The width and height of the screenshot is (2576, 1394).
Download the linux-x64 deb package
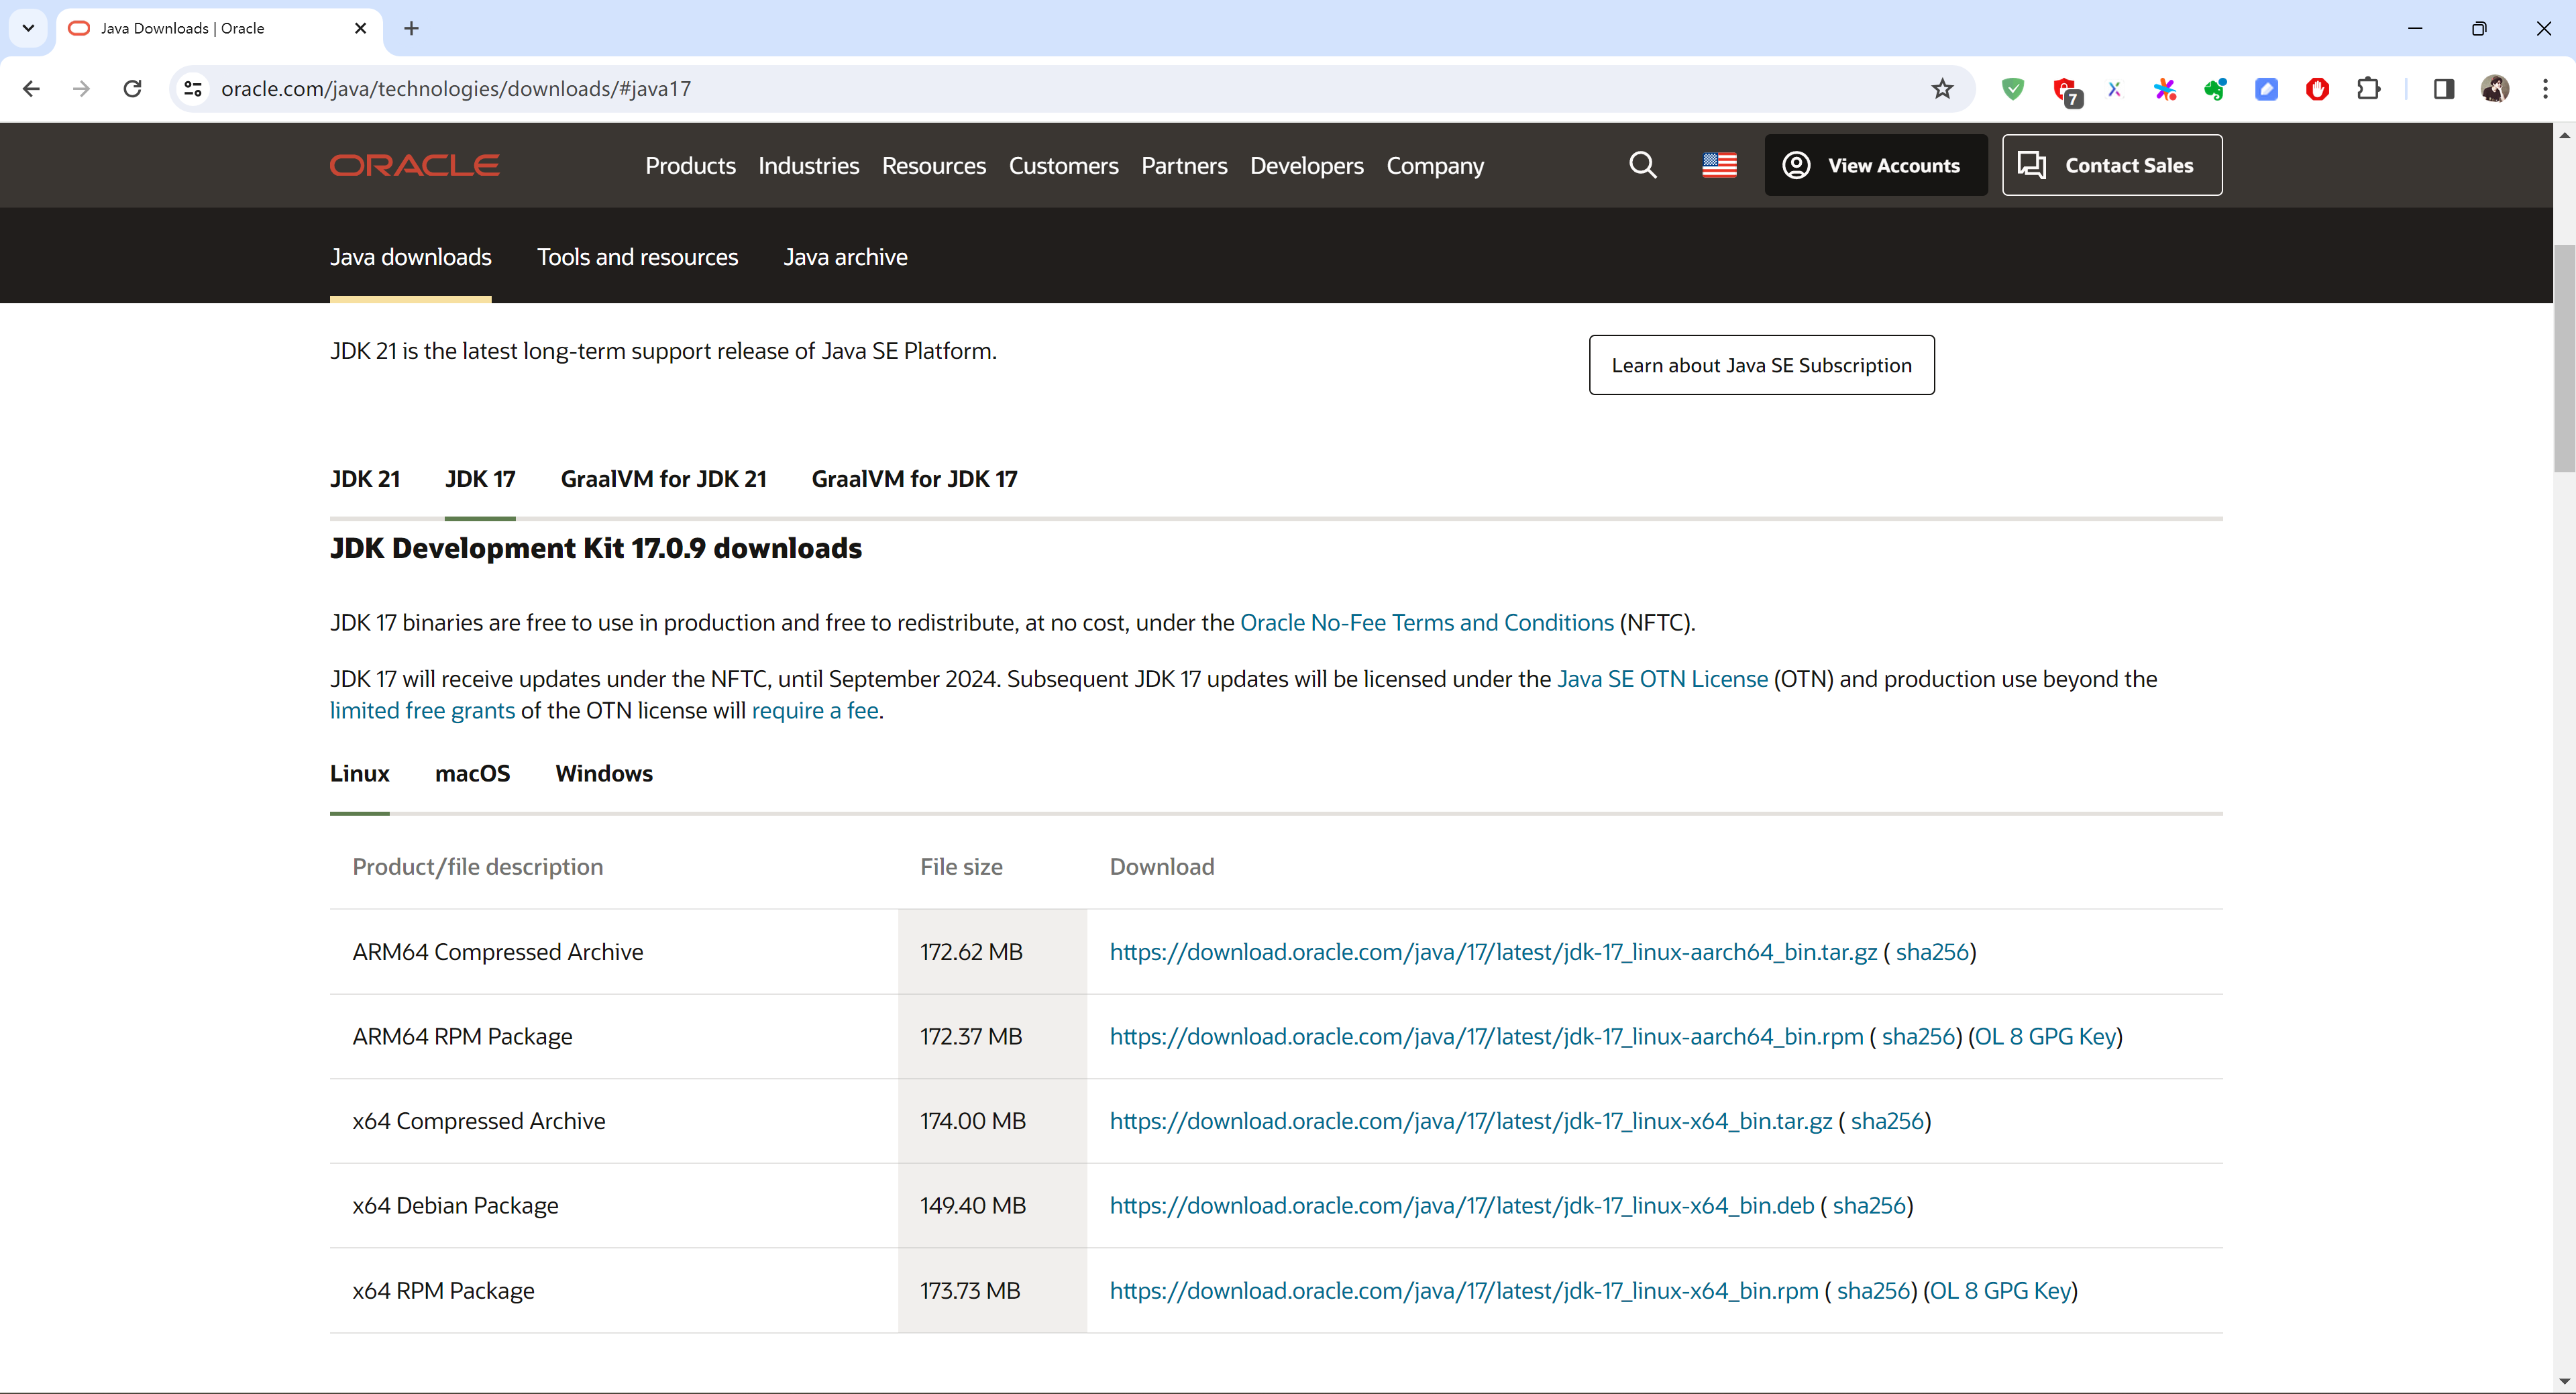coord(1461,1205)
